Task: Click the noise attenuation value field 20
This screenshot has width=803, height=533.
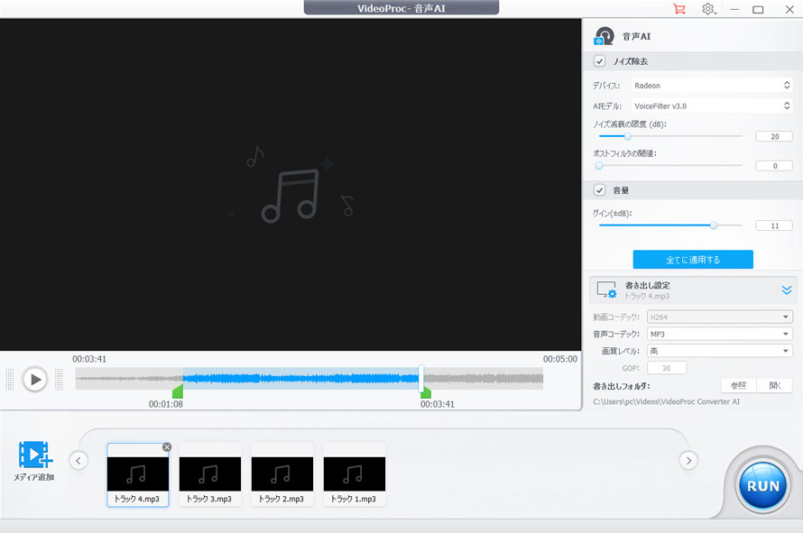Action: click(x=774, y=137)
